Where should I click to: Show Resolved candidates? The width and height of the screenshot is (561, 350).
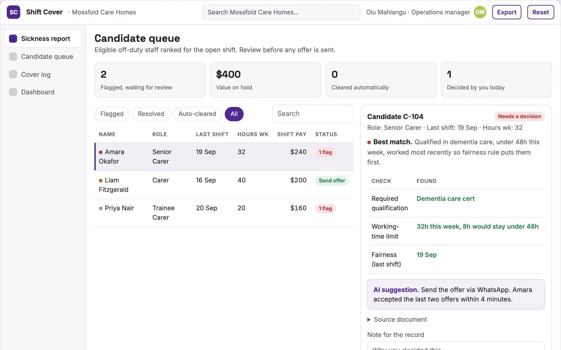151,114
